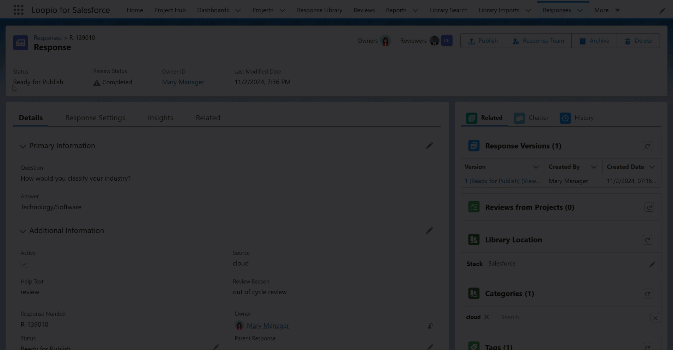
Task: Open the Responses tab dropdown arrow
Action: [x=580, y=10]
